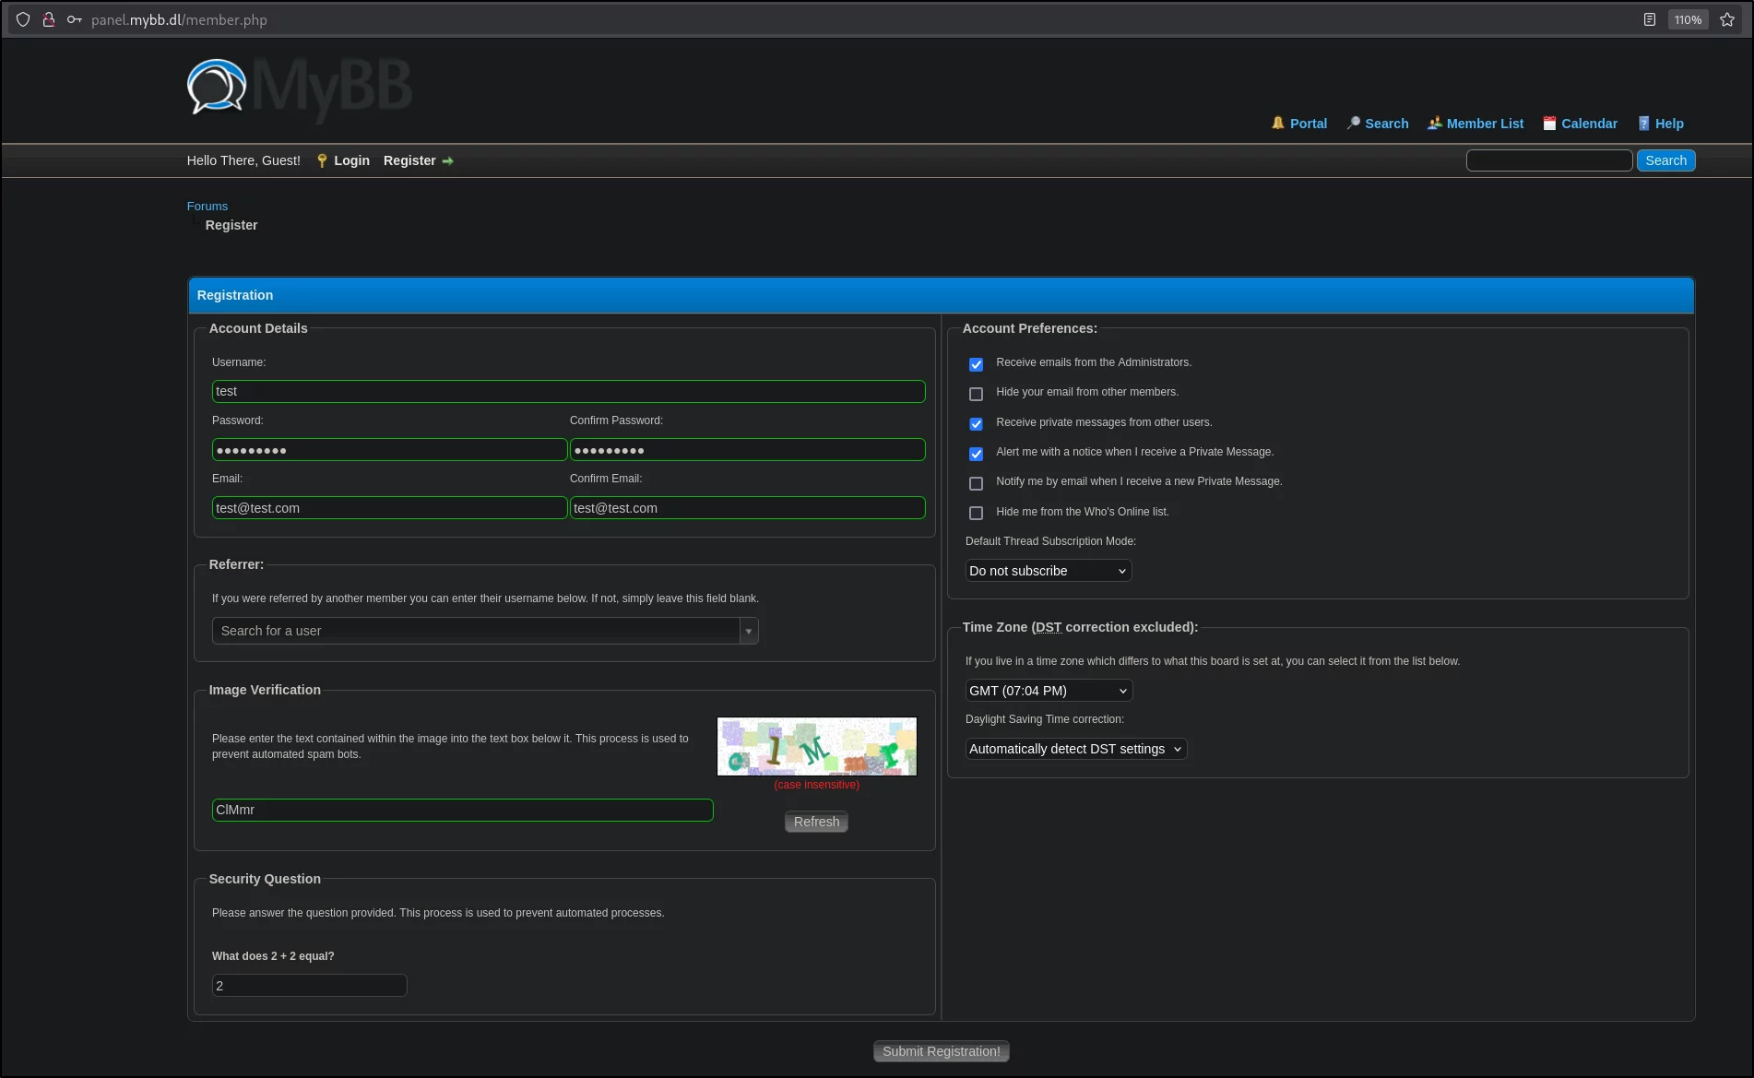Open the Search menu item

pos(1387,124)
